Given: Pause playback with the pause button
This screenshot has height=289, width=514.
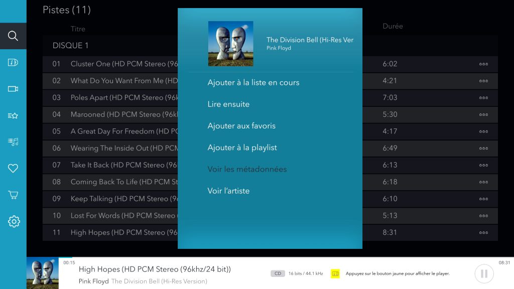Looking at the screenshot, I should pyautogui.click(x=484, y=273).
